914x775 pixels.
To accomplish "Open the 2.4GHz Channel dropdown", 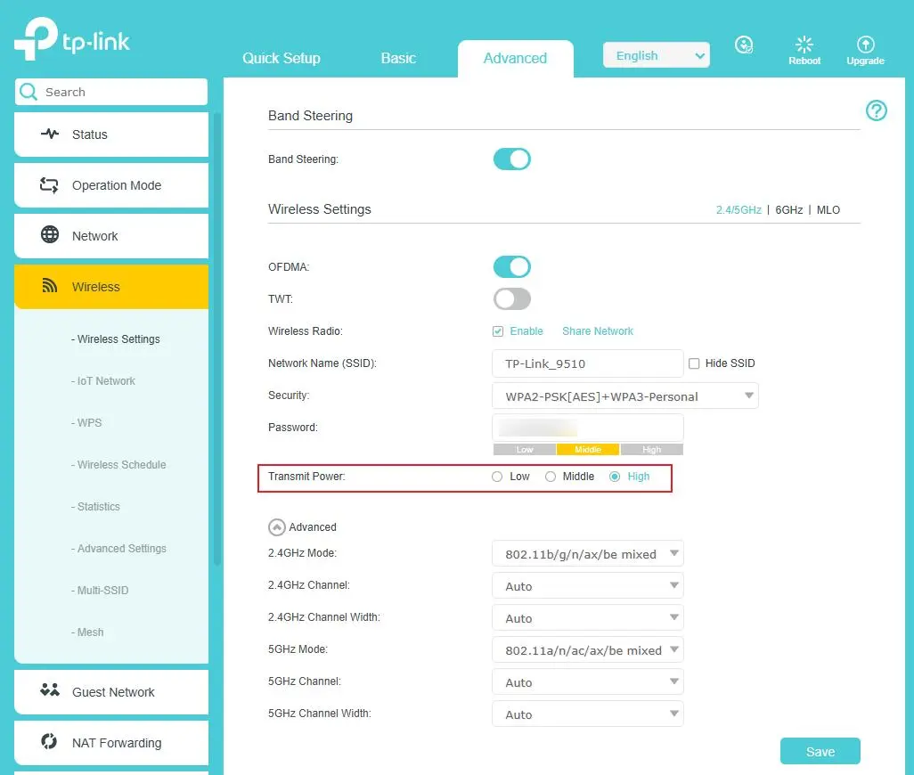I will (588, 585).
